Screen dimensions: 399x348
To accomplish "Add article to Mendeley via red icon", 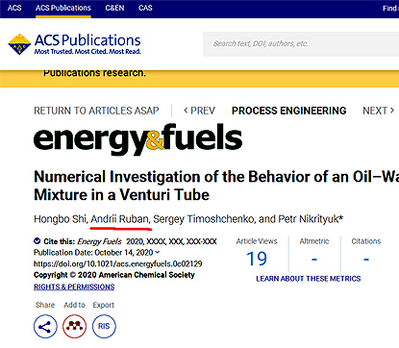I will coord(74,326).
